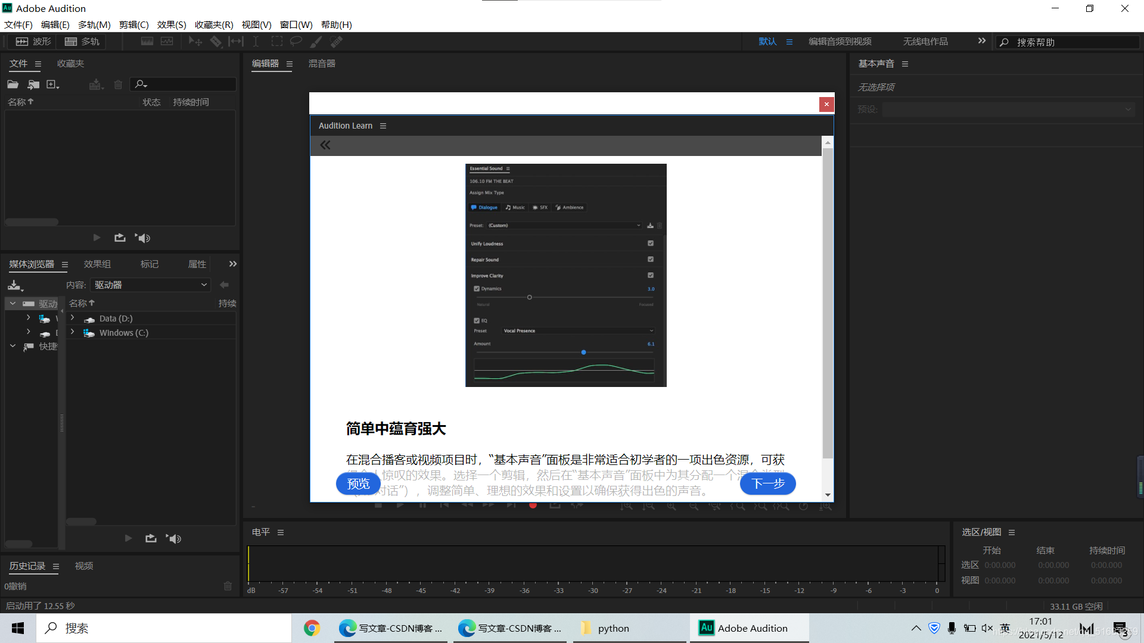Show more workspaces with double-arrow
The height and width of the screenshot is (643, 1144).
pyautogui.click(x=981, y=41)
